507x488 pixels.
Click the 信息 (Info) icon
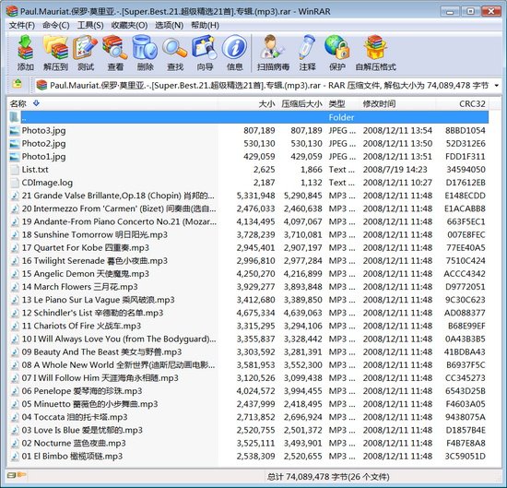[x=234, y=47]
